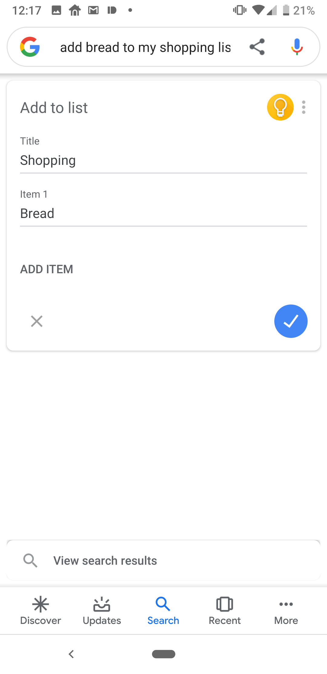Viewport: 327px width, 674px height.
Task: Open View search results link
Action: 105,560
